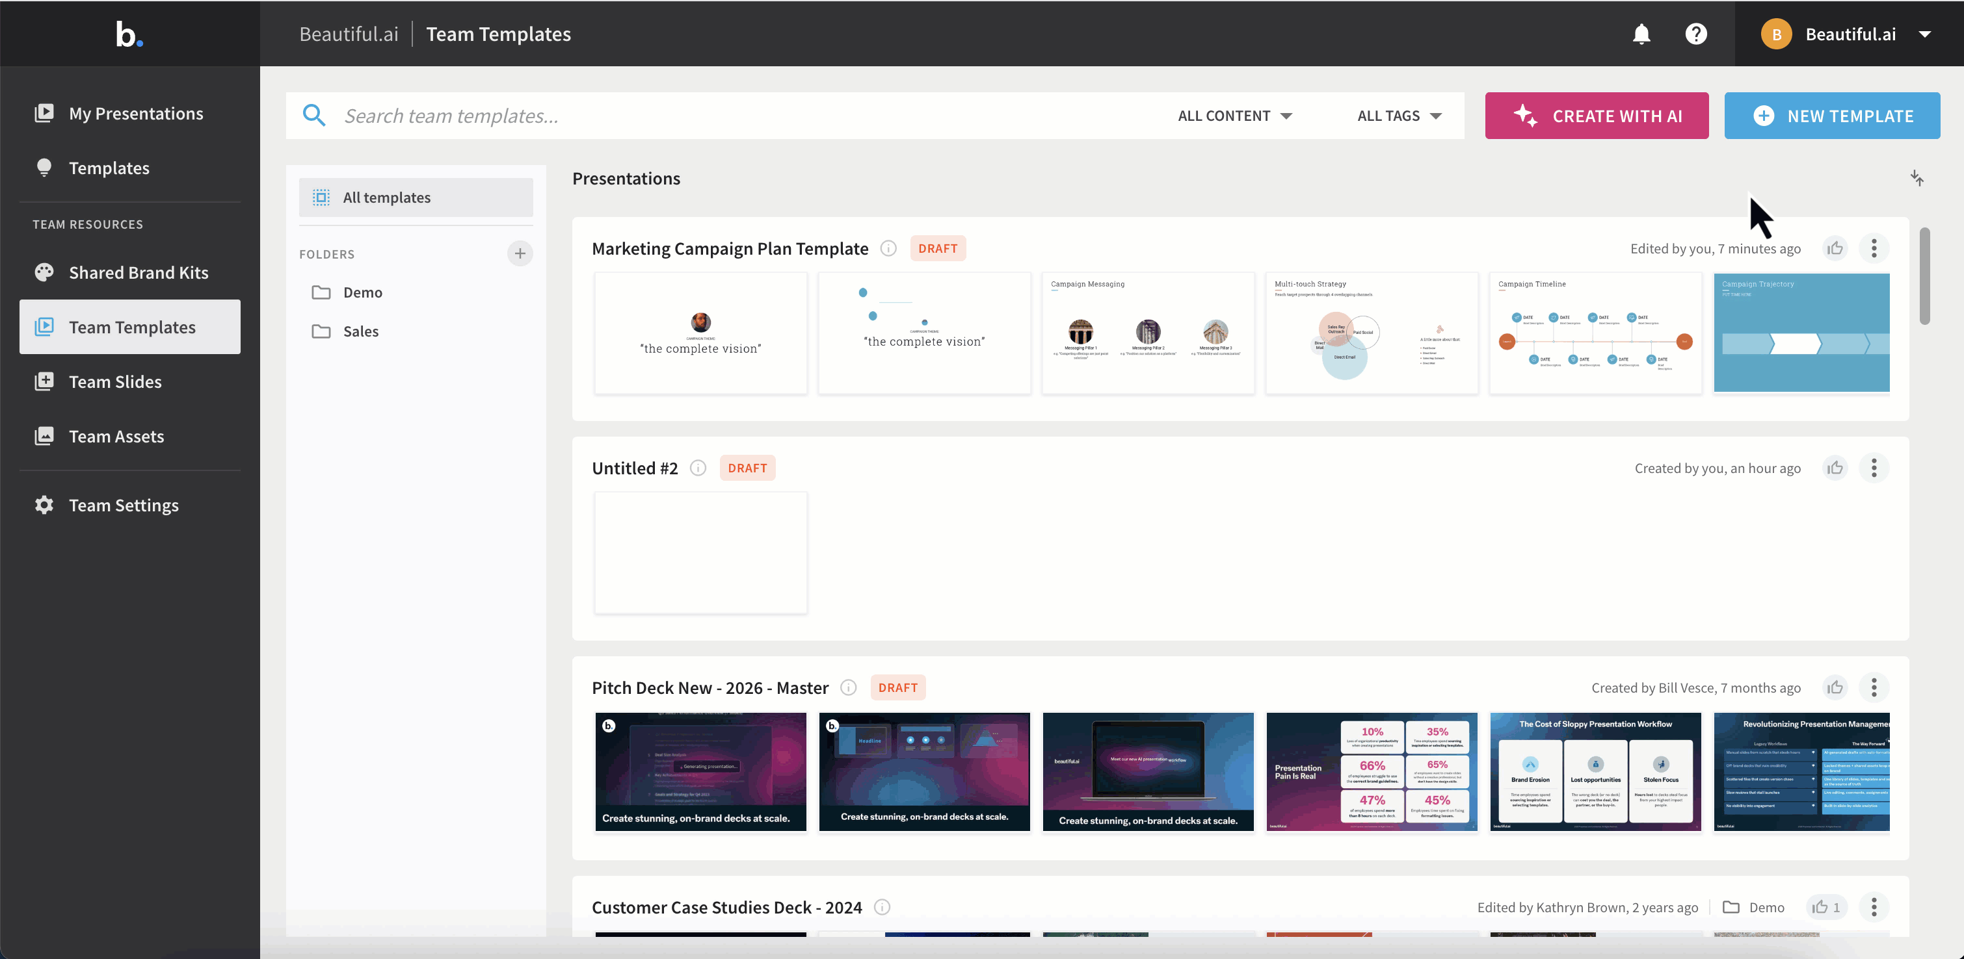The height and width of the screenshot is (959, 1964).
Task: Click the collapse view icon beside Presentations
Action: (x=1917, y=178)
